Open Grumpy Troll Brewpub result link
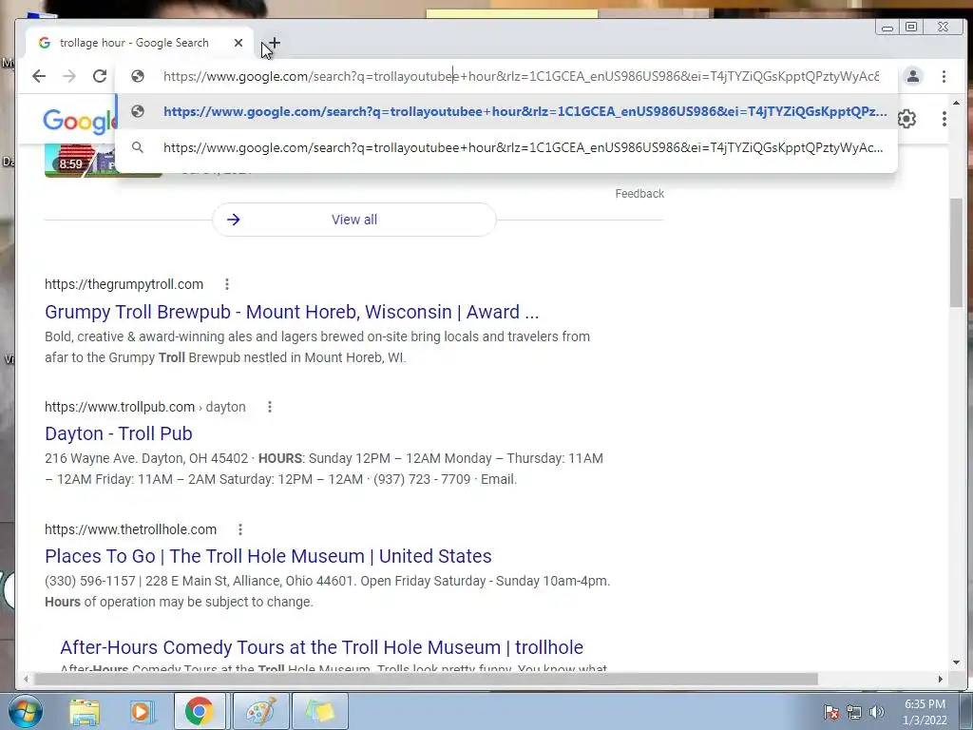The height and width of the screenshot is (730, 973). click(292, 312)
